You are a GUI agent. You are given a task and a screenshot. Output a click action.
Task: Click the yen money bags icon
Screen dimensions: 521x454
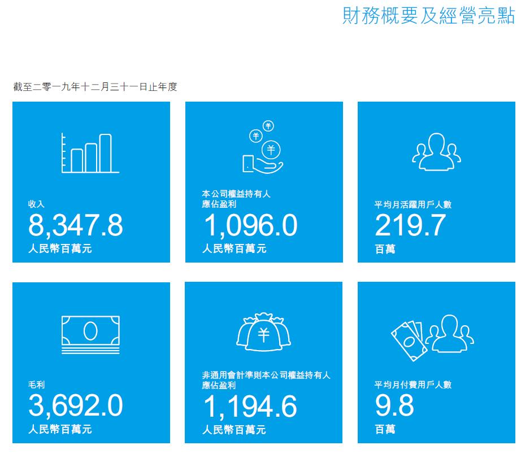263,331
